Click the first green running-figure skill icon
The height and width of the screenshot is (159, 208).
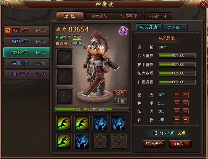point(64,124)
